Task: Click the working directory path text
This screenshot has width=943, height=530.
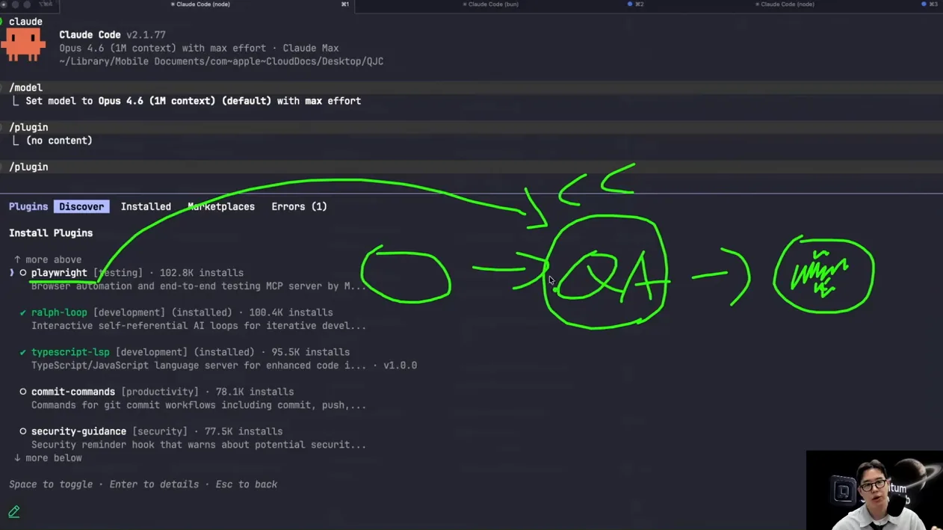Action: [x=221, y=61]
